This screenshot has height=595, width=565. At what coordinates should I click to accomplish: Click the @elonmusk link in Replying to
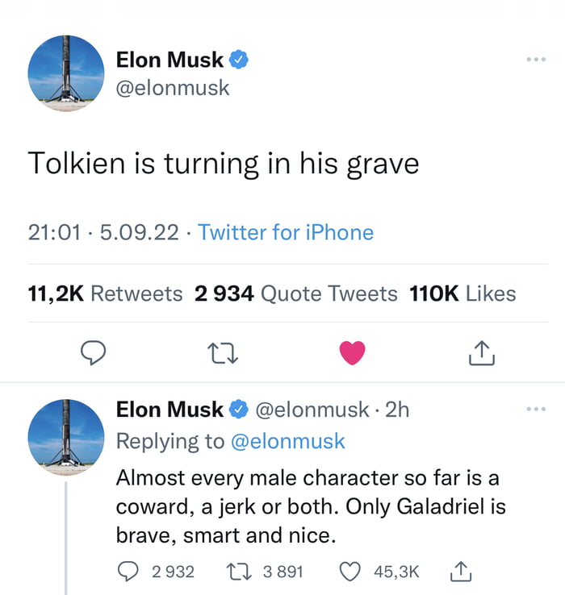[x=288, y=441]
